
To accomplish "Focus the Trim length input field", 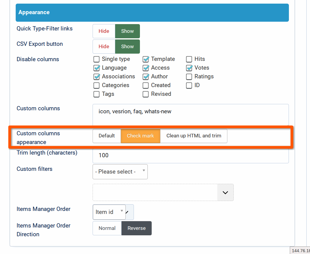I will pyautogui.click(x=191, y=155).
